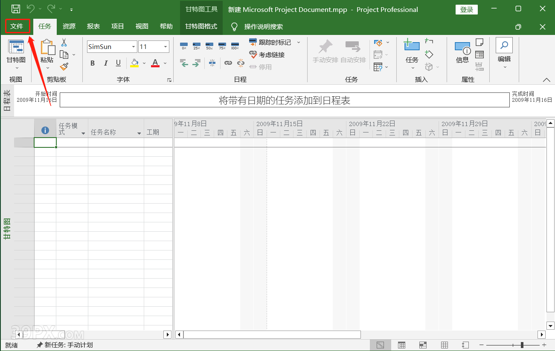
Task: Toggle 考虑链接 respect links
Action: 267,55
